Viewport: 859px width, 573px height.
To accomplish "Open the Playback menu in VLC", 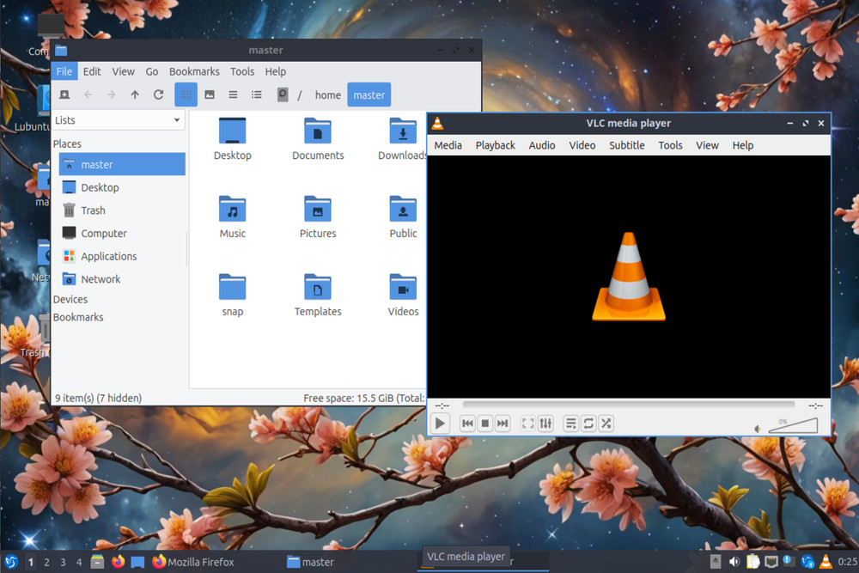I will pyautogui.click(x=495, y=145).
